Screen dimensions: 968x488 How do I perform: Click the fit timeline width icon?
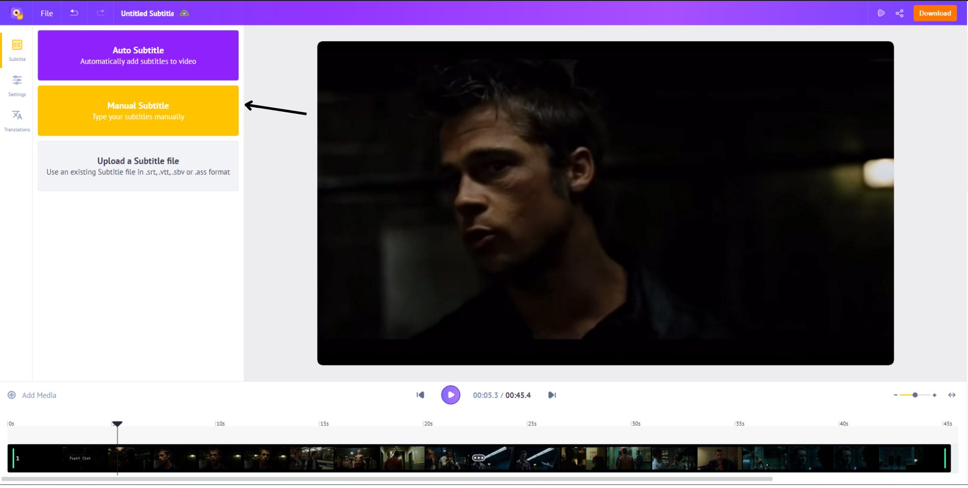(951, 395)
